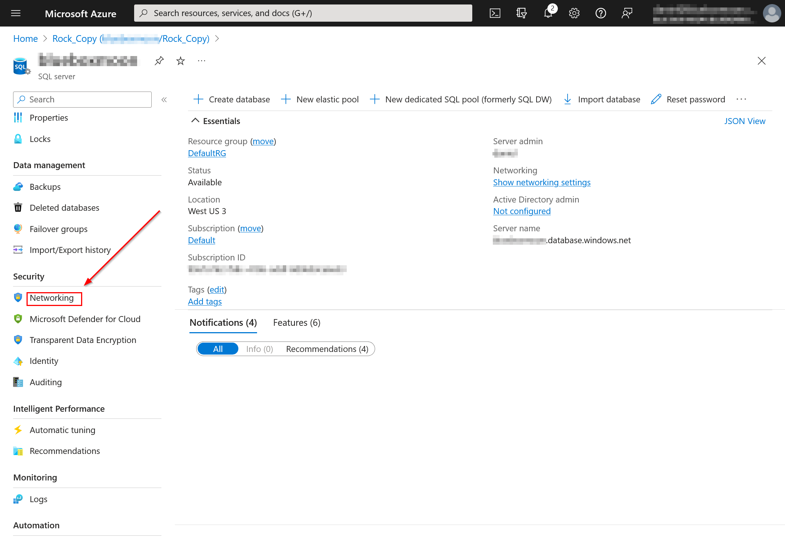
Task: Open portal settings gear
Action: (574, 13)
